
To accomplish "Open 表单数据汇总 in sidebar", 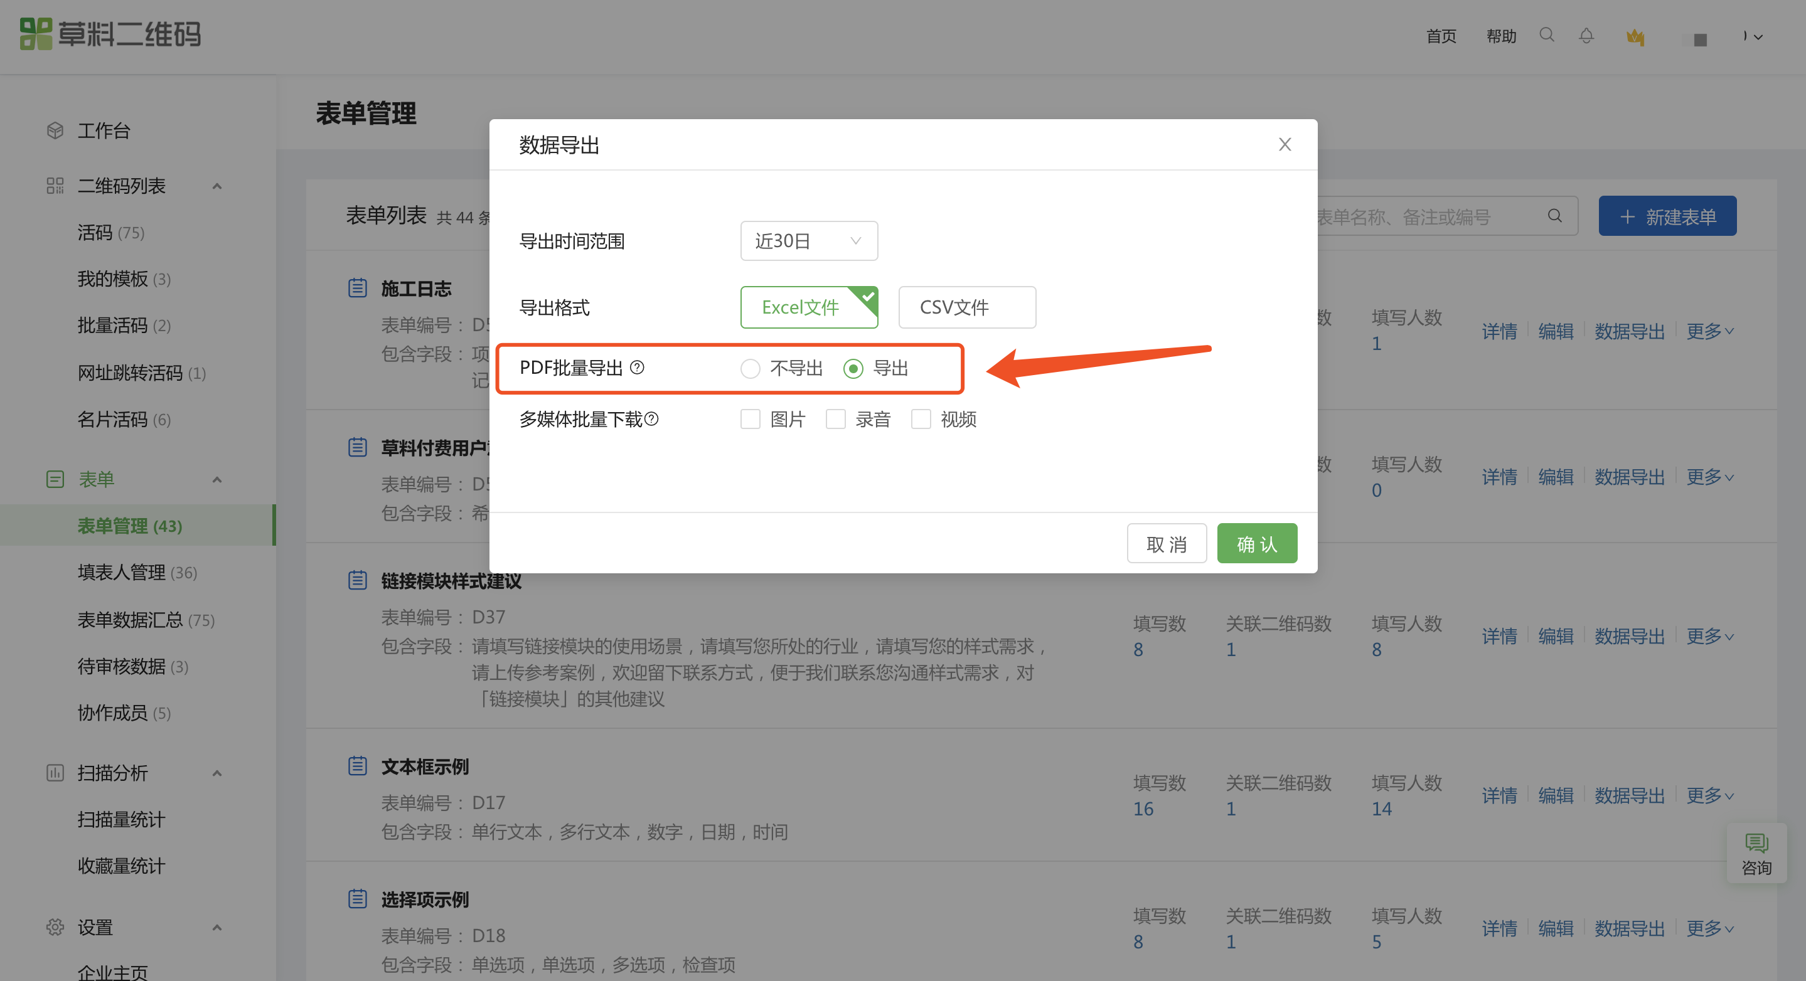I will click(x=146, y=620).
